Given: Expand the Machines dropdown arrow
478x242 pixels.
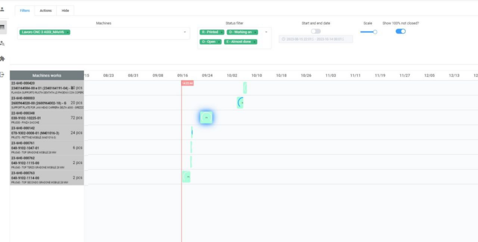Looking at the screenshot, I should 185,32.
